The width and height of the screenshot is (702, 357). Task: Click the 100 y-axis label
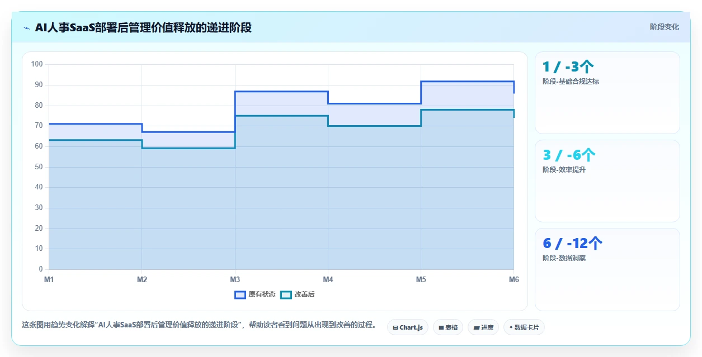37,64
